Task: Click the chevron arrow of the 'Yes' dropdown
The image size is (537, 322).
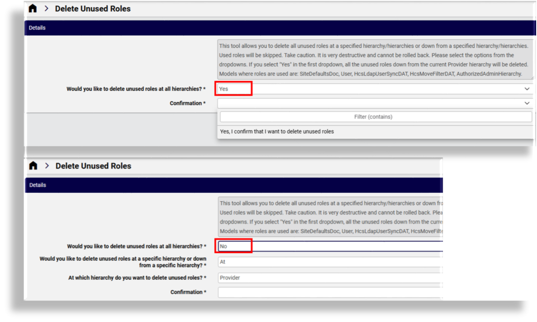Action: tap(527, 89)
